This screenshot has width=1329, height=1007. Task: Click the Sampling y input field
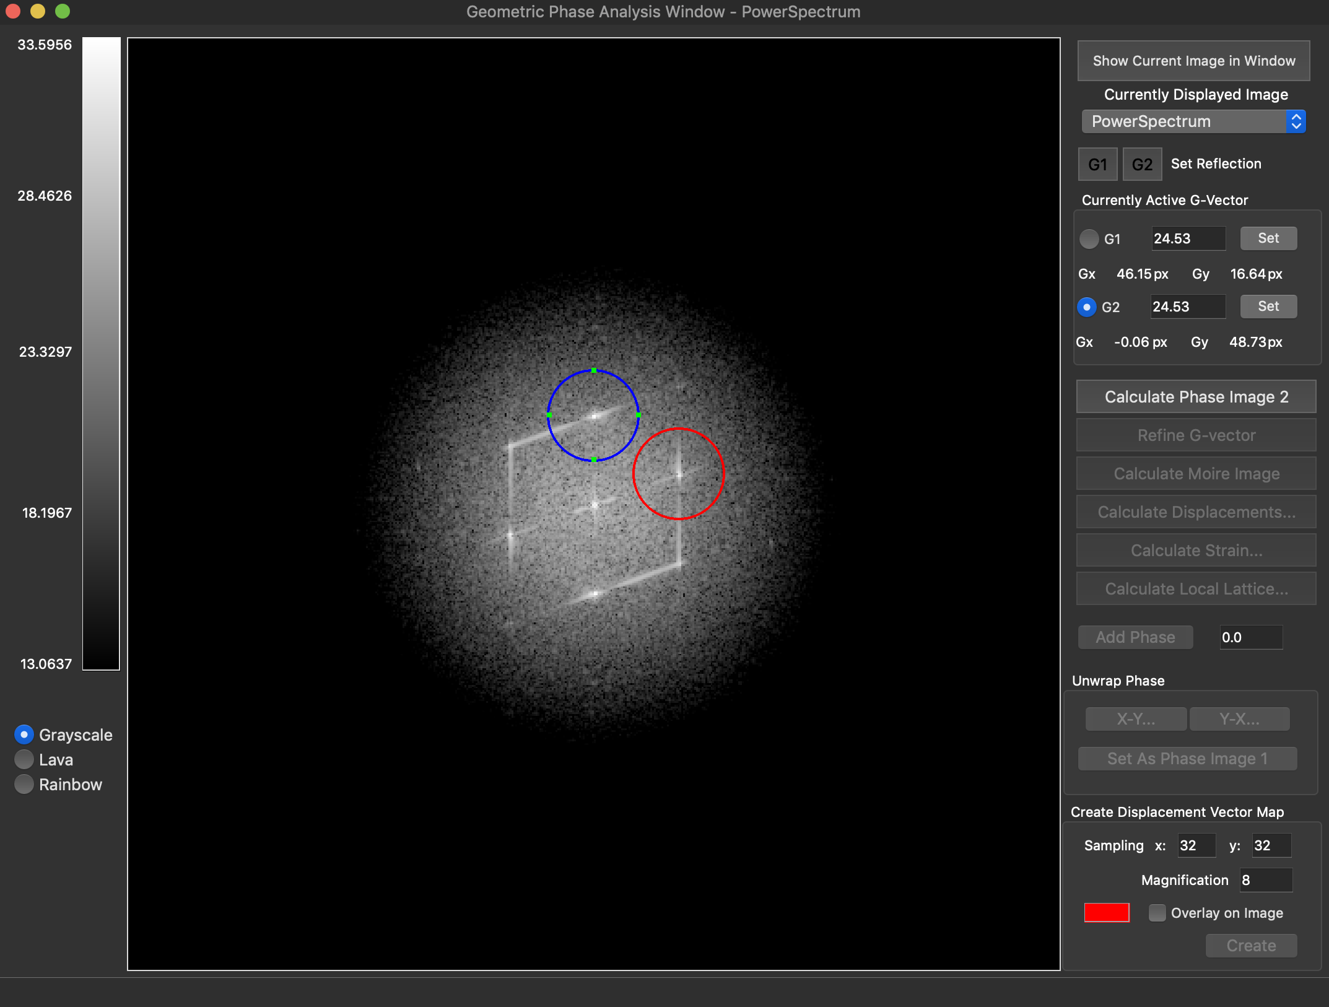1271,845
